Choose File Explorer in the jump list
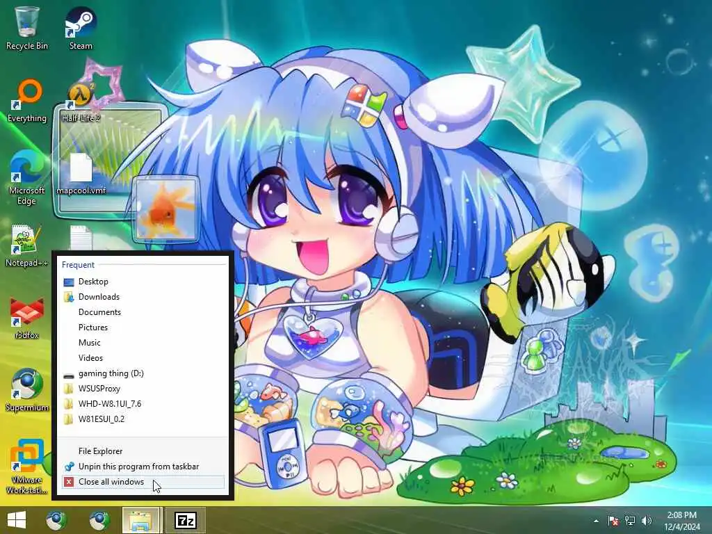712x534 pixels. (143, 451)
